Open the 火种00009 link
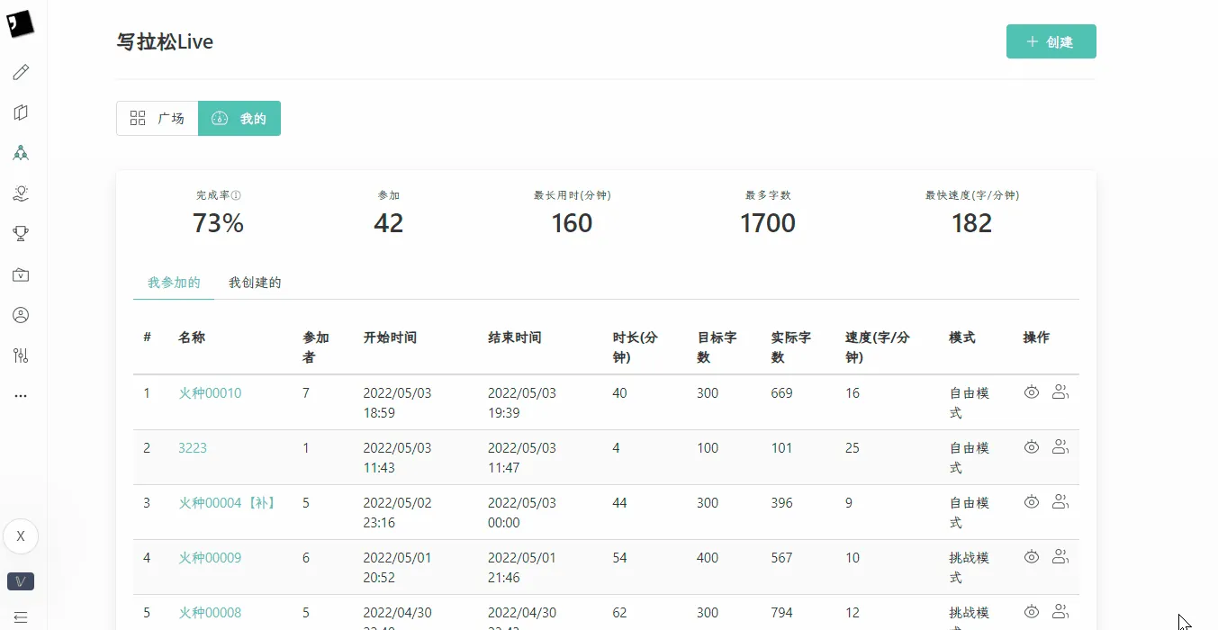Viewport: 1218px width, 630px height. click(x=210, y=558)
